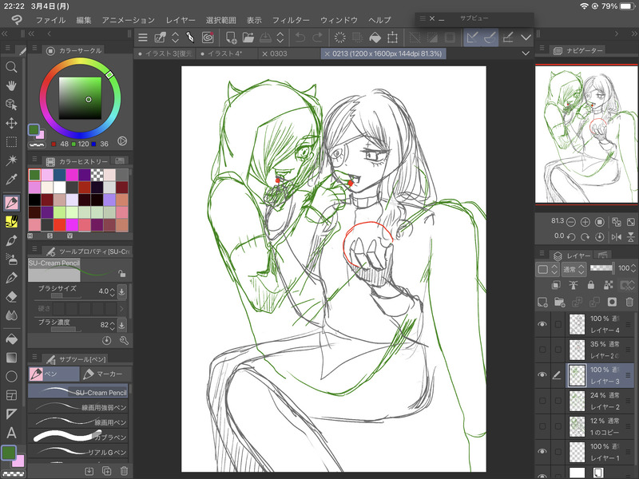Select the Eraser tool

11,296
